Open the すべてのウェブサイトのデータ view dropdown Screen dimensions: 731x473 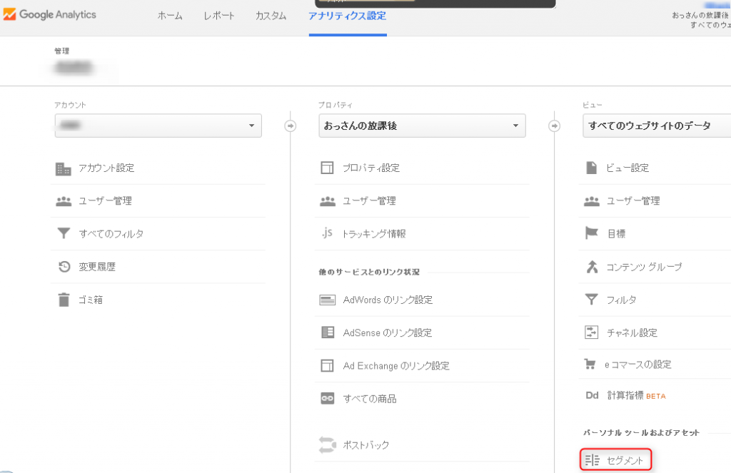pyautogui.click(x=657, y=126)
